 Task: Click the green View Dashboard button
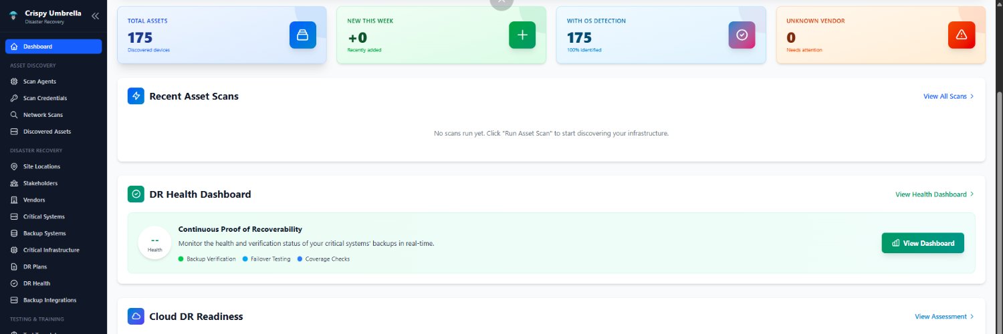(x=923, y=243)
